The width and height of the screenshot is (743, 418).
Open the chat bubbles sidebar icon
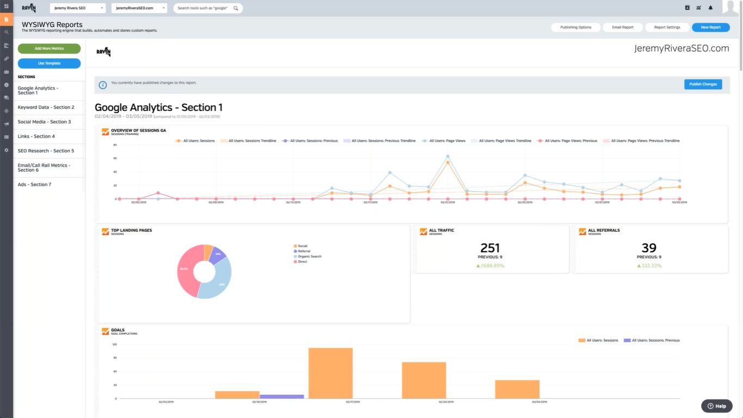[7, 97]
